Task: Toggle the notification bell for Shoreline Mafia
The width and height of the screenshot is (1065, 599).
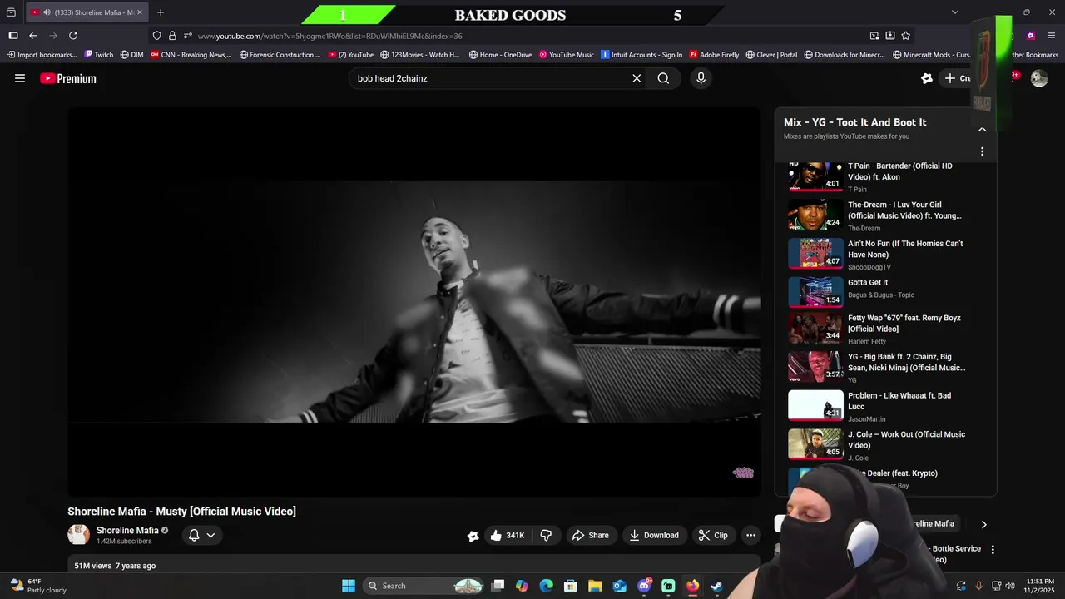Action: click(x=194, y=536)
